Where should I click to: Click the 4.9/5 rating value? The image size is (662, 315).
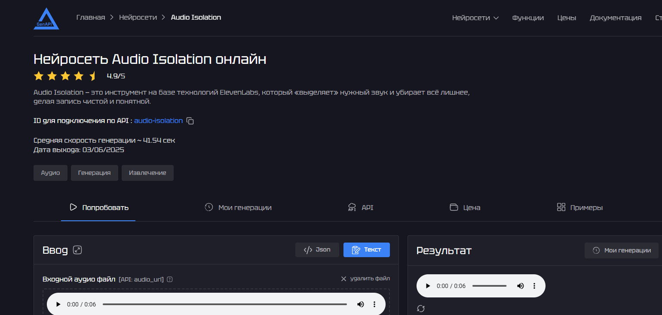tap(116, 76)
